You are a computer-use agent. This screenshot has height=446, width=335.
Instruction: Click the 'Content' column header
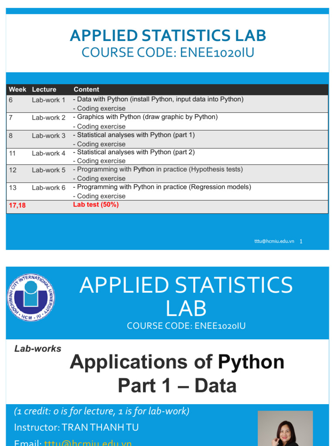pos(86,89)
